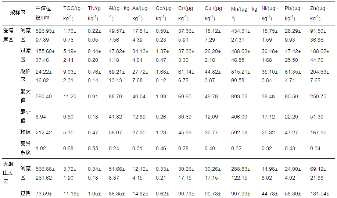This screenshot has height=198, width=337.
Task: Click the TOC column header
Action: point(73,13)
